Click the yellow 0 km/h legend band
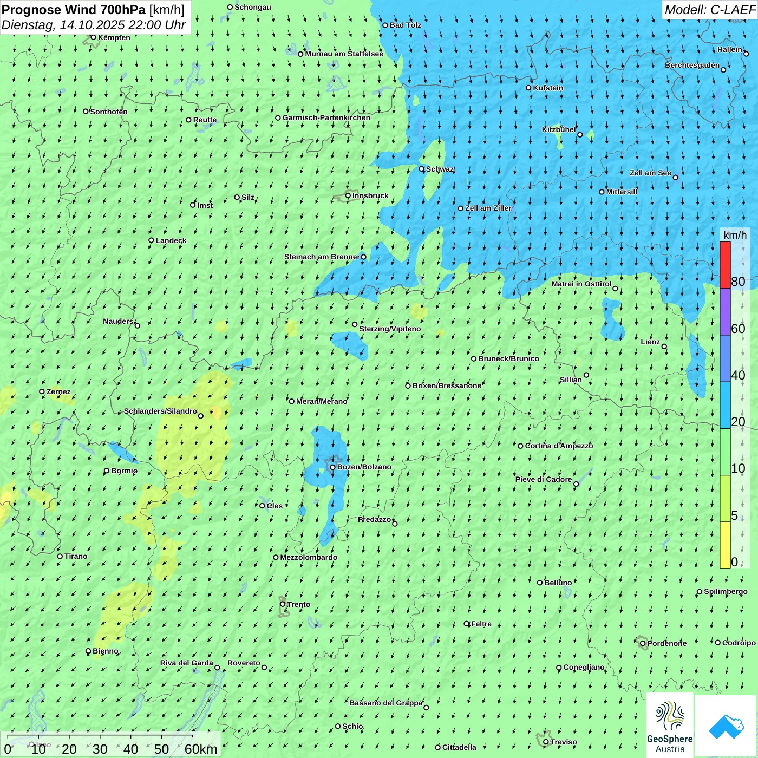The height and width of the screenshot is (758, 758). coord(725,545)
